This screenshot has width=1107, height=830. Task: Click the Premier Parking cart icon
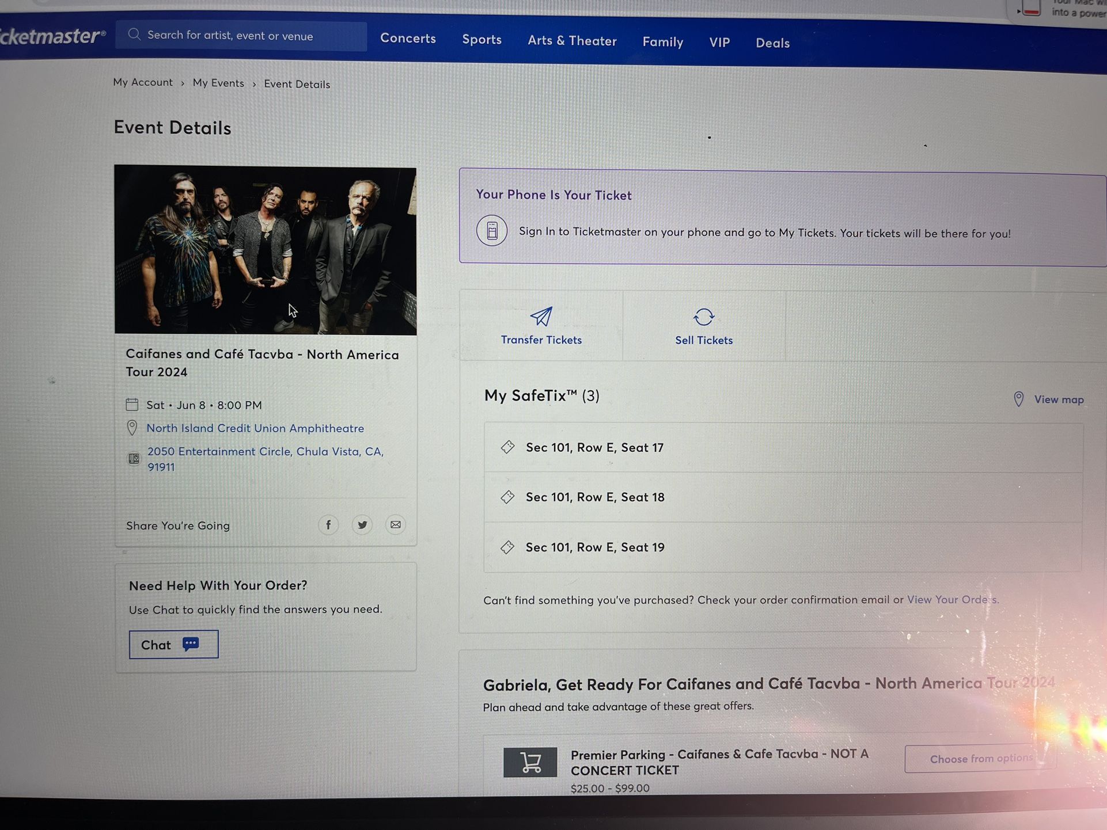coord(530,762)
